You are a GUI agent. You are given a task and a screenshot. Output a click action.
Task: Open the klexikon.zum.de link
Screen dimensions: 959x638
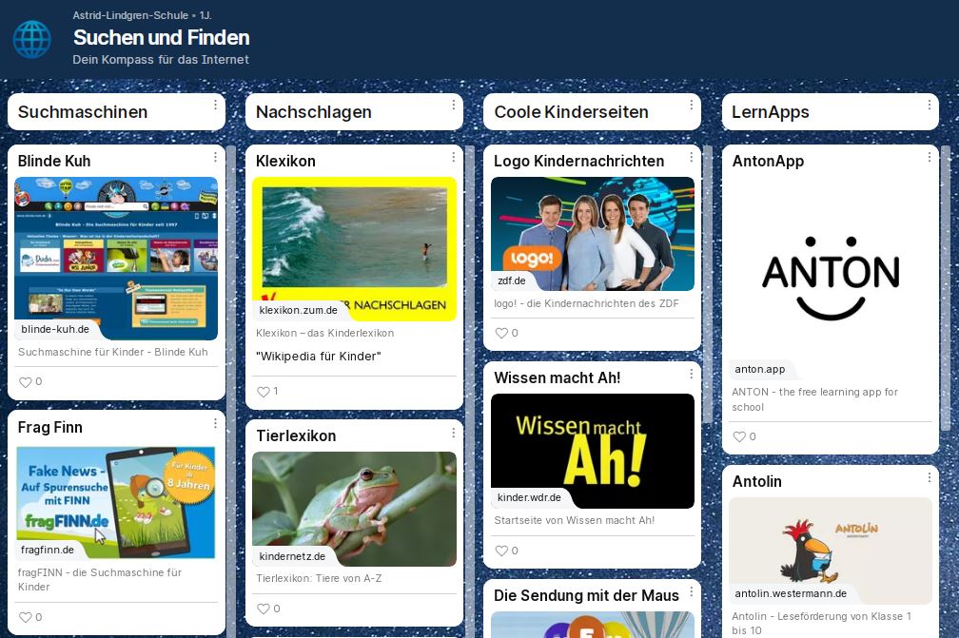(299, 310)
